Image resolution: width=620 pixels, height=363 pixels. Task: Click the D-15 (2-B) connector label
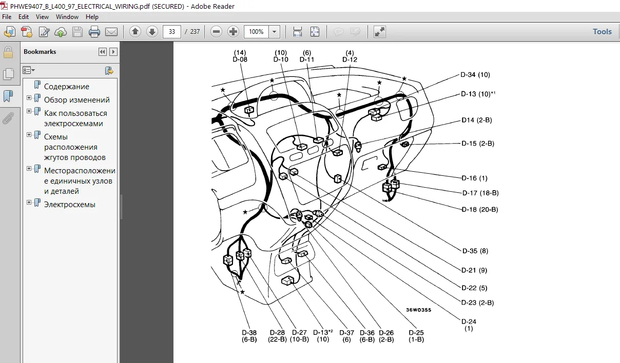click(x=478, y=144)
